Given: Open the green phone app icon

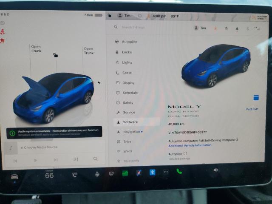Looking at the screenshot, I should tap(179, 171).
